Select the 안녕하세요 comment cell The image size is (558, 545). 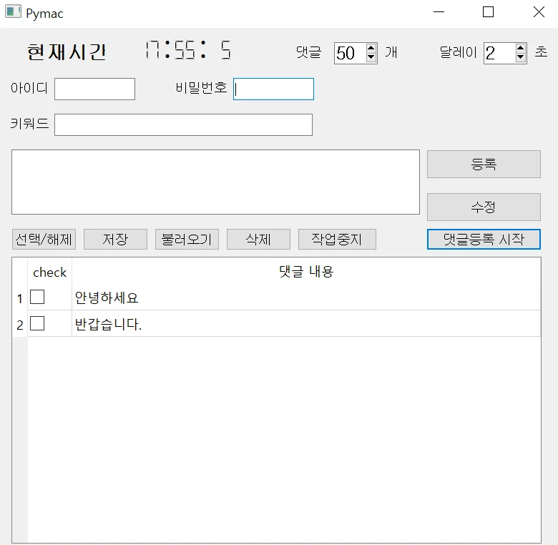[x=306, y=297]
